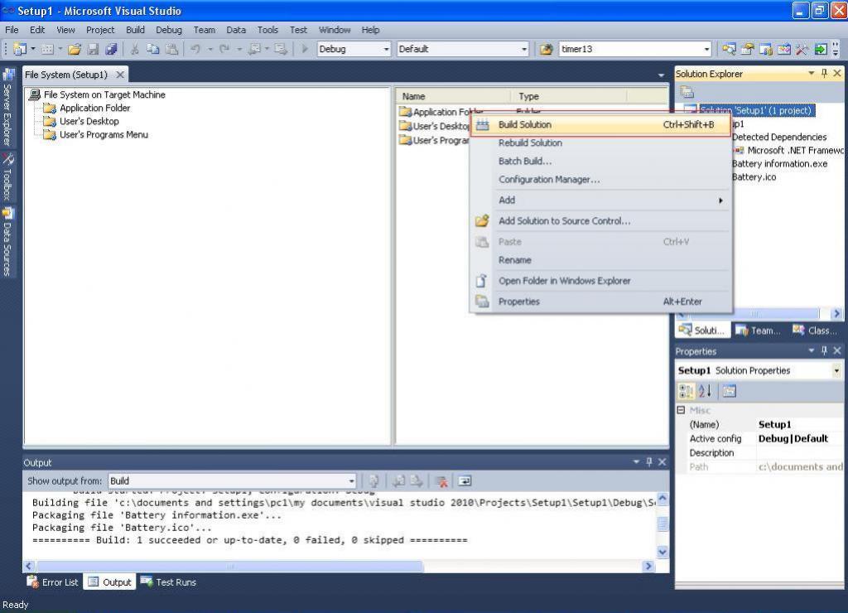The width and height of the screenshot is (848, 613).
Task: Click Open Folder in Windows Explorer
Action: (x=601, y=281)
